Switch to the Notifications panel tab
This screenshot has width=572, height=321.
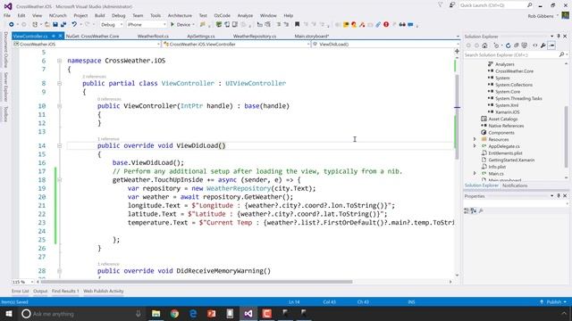click(x=515, y=185)
